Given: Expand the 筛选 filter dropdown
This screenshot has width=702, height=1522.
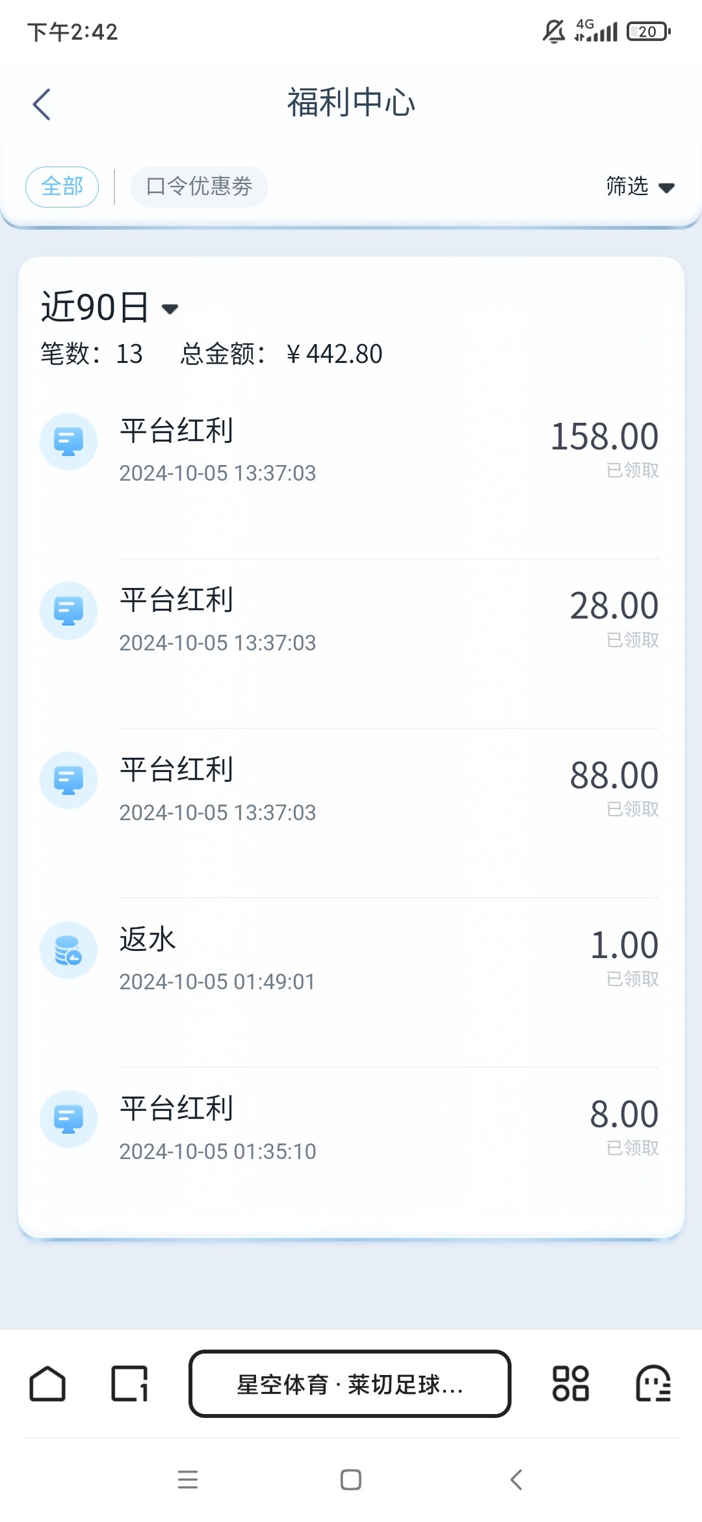Looking at the screenshot, I should 640,187.
